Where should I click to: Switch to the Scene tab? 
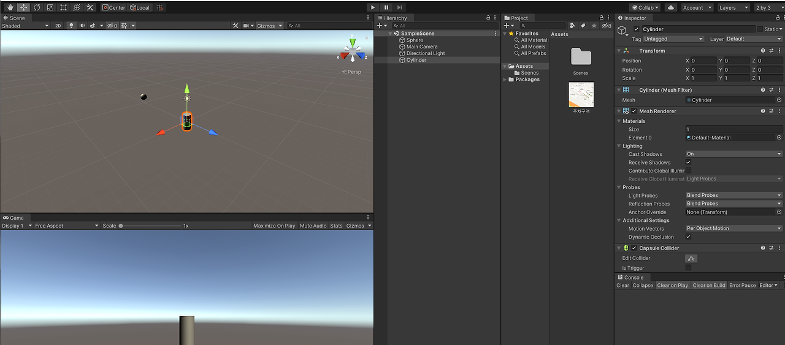(x=14, y=18)
